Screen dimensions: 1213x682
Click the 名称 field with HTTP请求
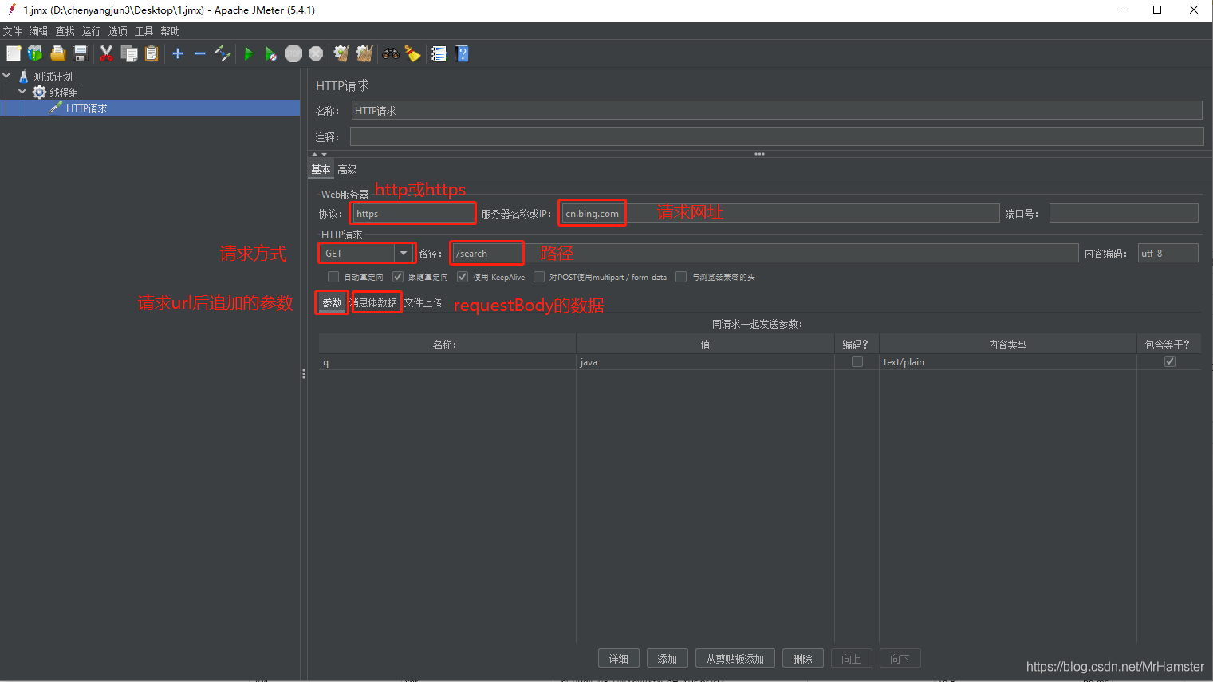777,111
